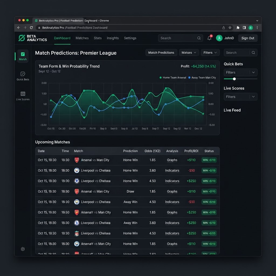Sort by the Odds (1X2) column header
Screen dimensions: 276x276
(153, 151)
